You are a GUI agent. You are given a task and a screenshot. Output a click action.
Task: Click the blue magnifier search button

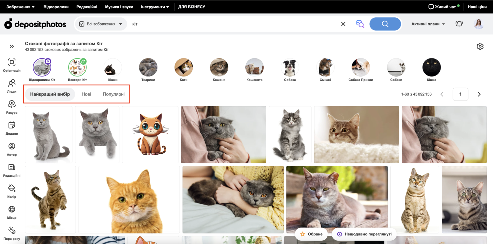pyautogui.click(x=385, y=24)
